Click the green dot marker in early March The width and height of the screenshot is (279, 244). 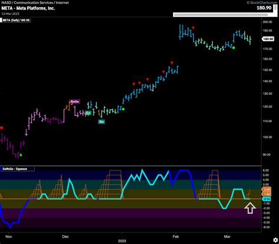(x=234, y=48)
